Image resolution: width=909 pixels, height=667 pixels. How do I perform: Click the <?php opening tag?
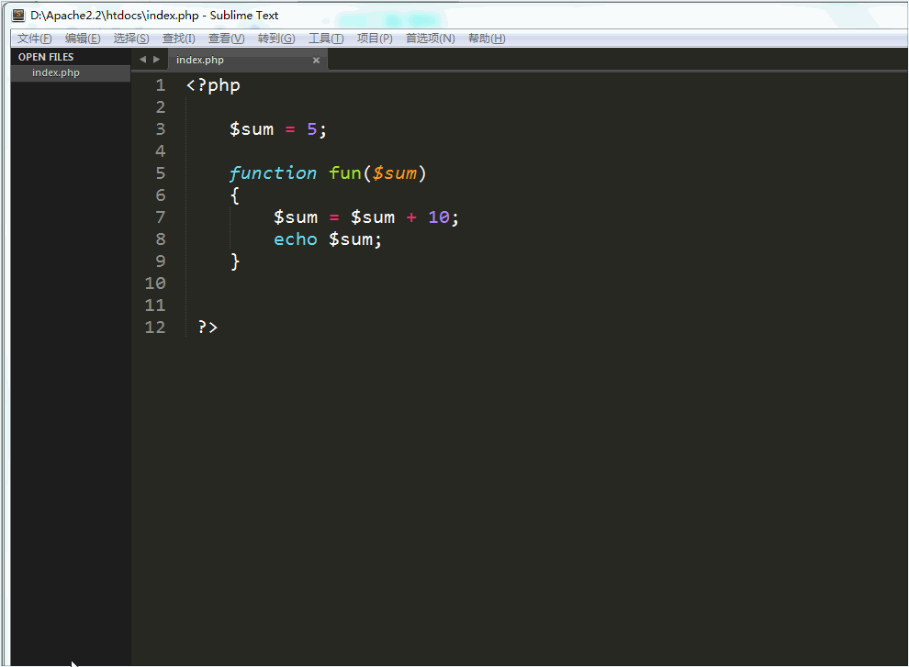coord(213,85)
